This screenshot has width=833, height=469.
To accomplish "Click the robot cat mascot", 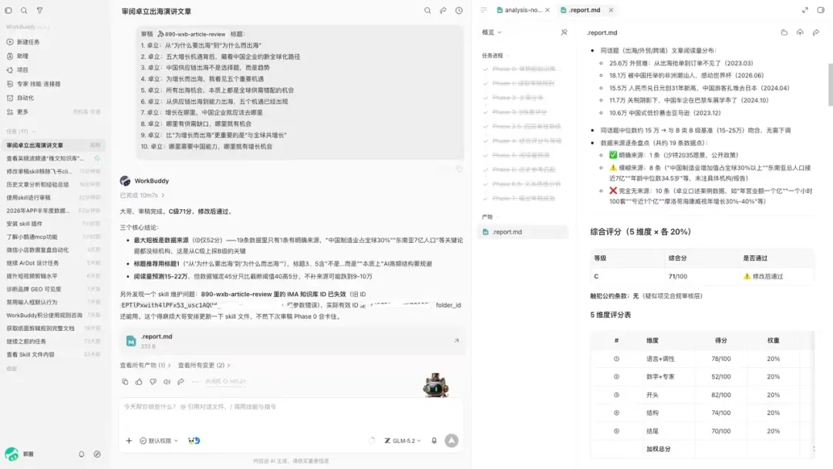I will point(436,385).
